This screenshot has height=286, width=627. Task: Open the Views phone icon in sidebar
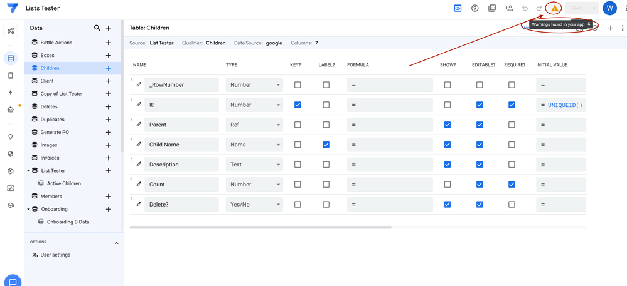click(11, 75)
